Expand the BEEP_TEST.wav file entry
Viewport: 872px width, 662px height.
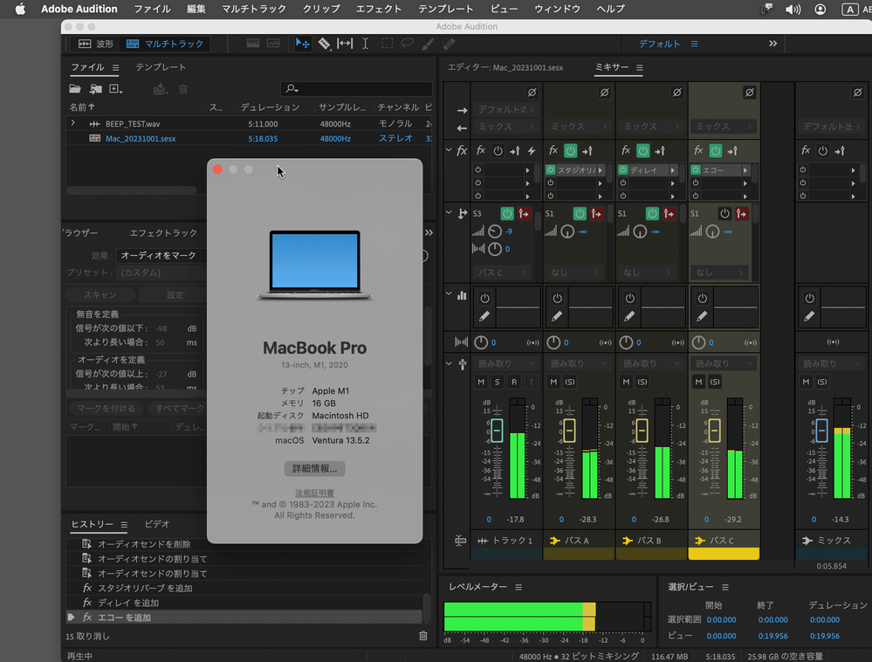(x=73, y=124)
